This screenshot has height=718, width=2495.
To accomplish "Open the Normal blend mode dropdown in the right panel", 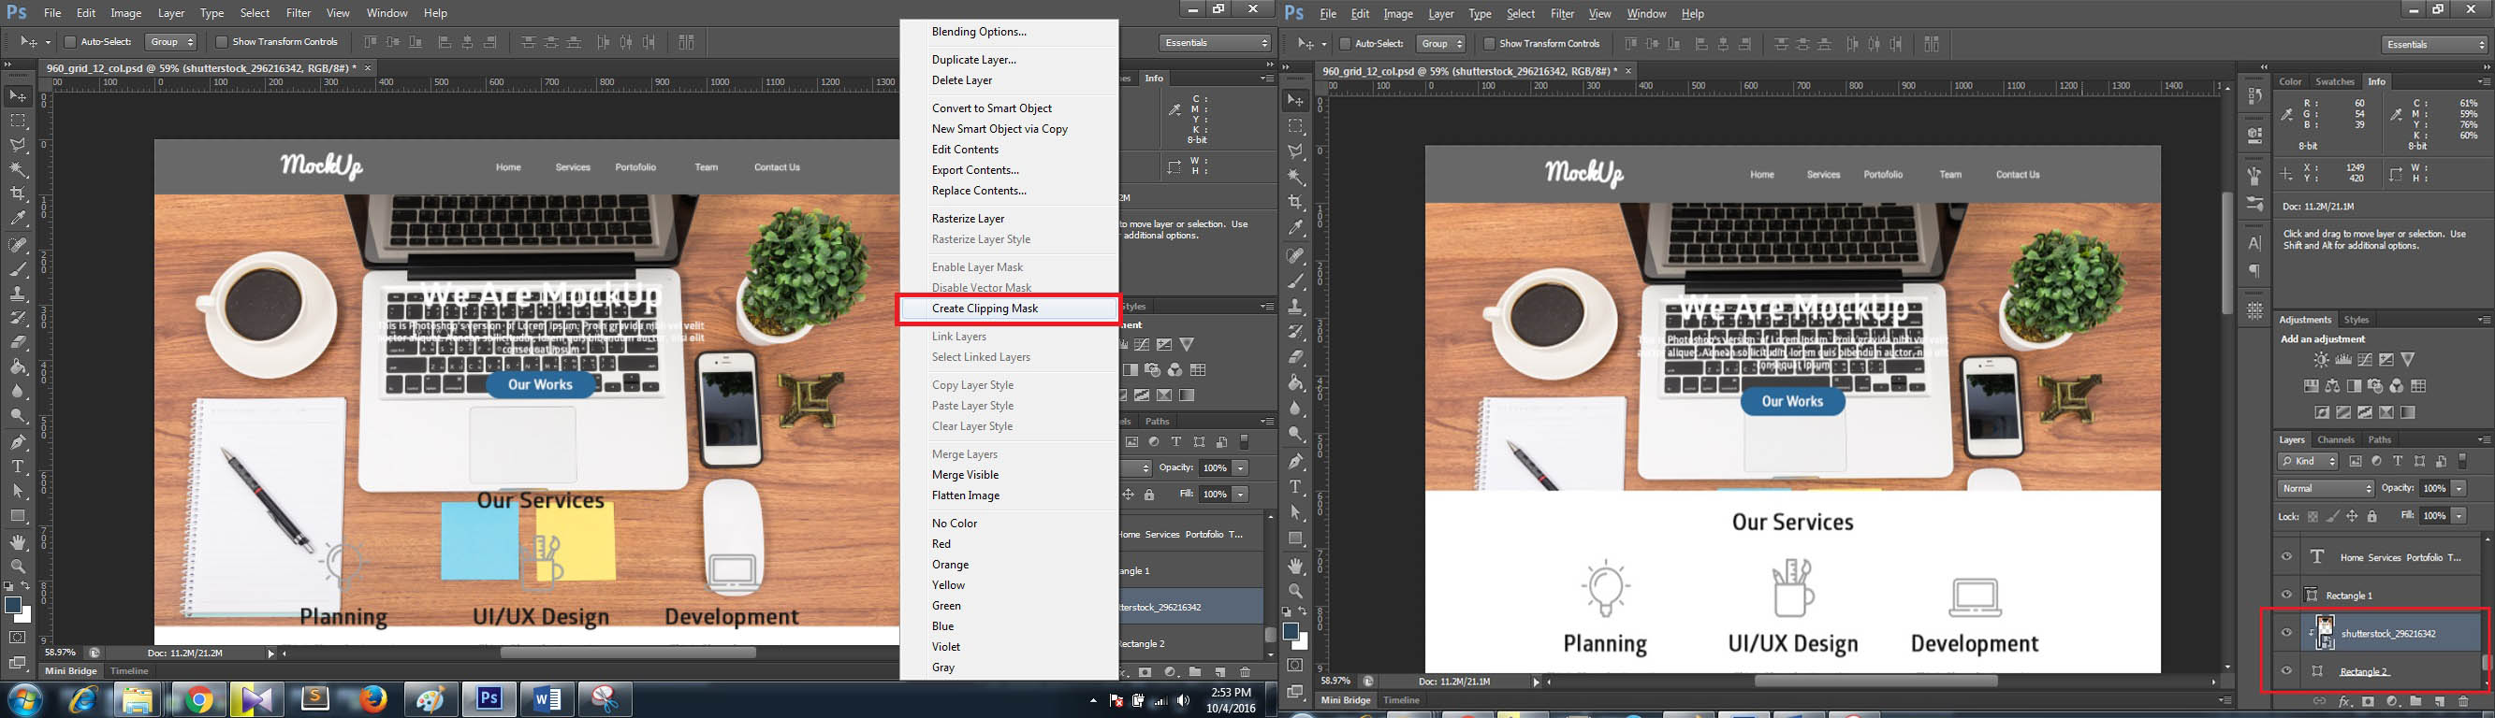I will point(2326,489).
